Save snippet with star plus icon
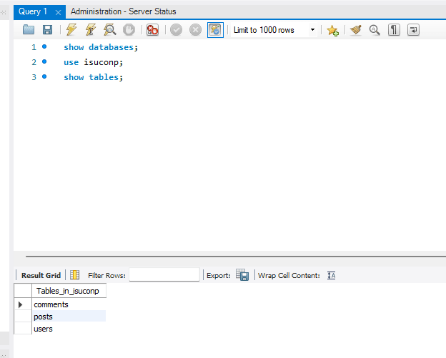This screenshot has height=358, width=446. tap(332, 30)
